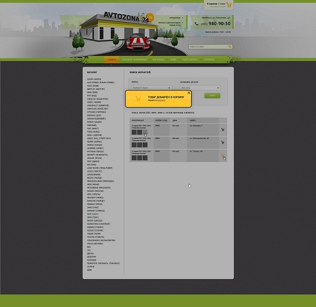Open the Название детали dropdown

pyautogui.click(x=200, y=88)
